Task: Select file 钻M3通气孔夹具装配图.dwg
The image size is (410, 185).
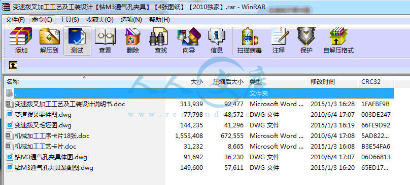Action: pos(54,167)
